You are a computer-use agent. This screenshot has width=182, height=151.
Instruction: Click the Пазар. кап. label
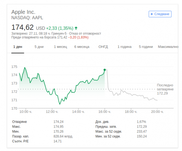pos(20,136)
